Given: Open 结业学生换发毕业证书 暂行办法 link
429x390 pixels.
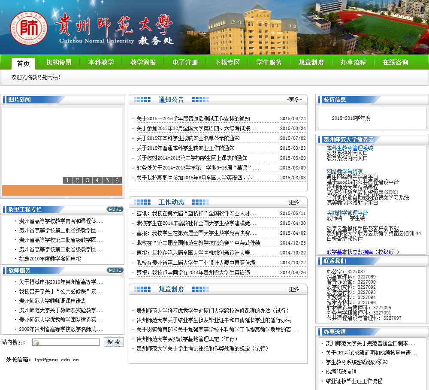Looking at the screenshot, I should (x=214, y=320).
